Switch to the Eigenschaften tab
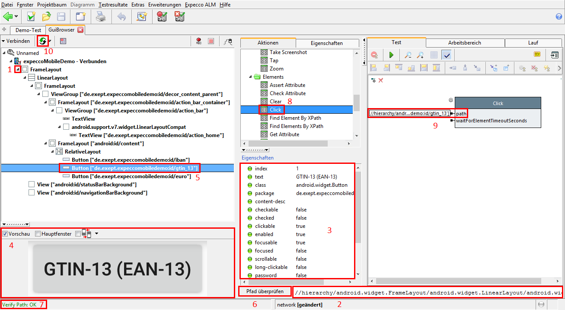This screenshot has height=310, width=565. click(x=326, y=43)
